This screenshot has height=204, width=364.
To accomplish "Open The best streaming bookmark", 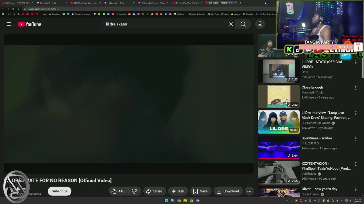I will 81,14.
